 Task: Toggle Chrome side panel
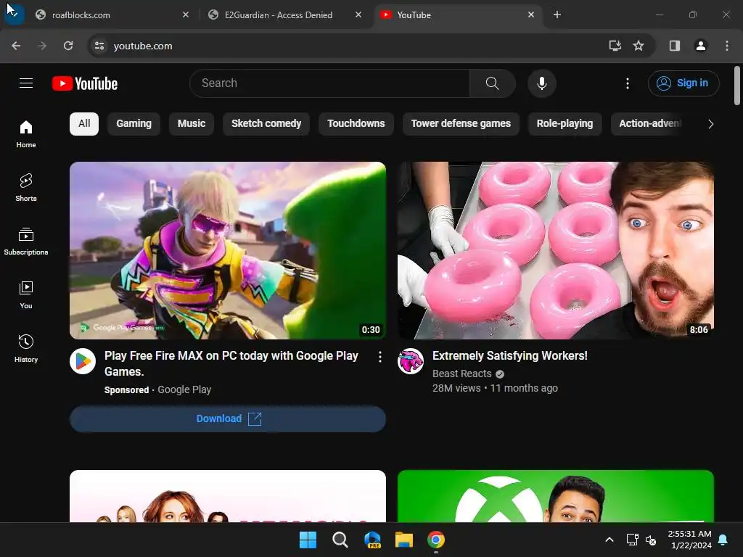coord(675,46)
